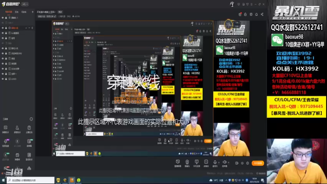Open the 弹幕助手 tool in the toolbox
The height and width of the screenshot is (184, 327).
(6, 129)
